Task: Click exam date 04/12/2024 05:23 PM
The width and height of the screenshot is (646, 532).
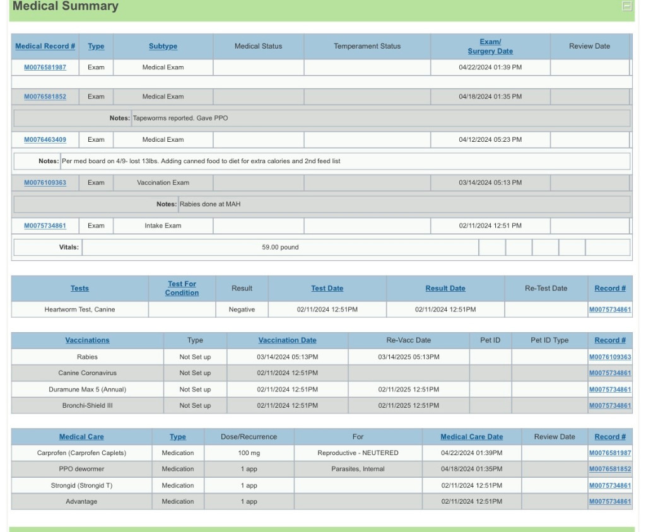Action: click(490, 139)
